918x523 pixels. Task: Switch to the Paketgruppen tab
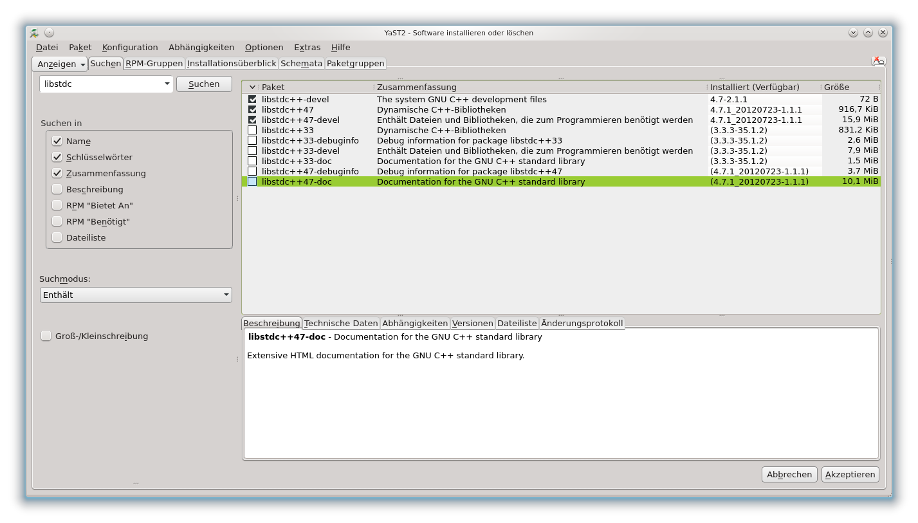(355, 64)
